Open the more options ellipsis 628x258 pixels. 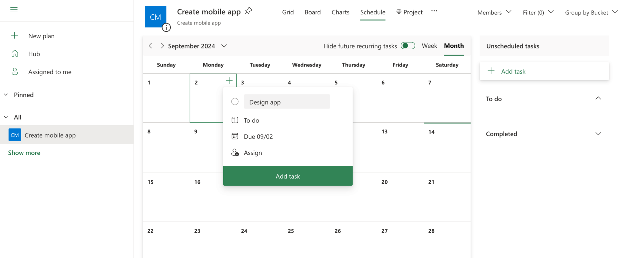click(434, 11)
